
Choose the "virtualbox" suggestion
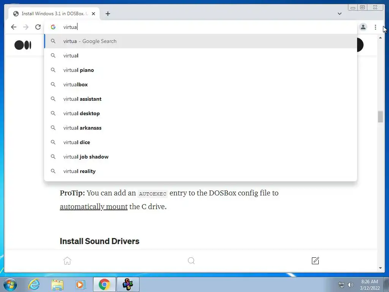[201, 84]
